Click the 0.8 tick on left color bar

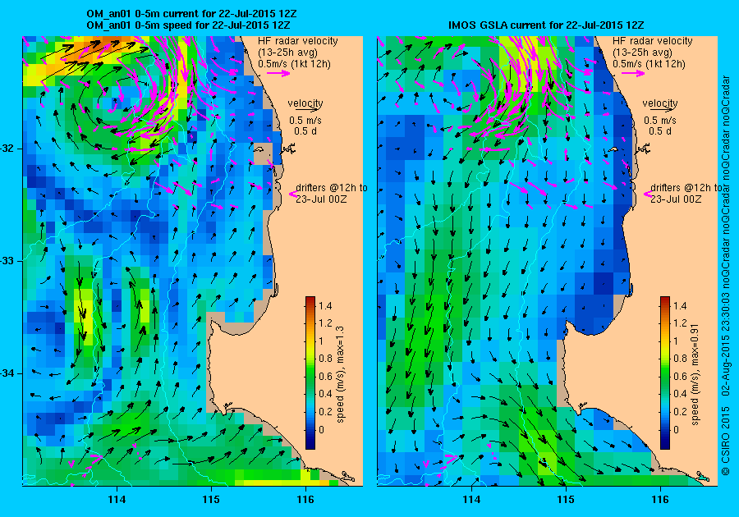(x=324, y=359)
